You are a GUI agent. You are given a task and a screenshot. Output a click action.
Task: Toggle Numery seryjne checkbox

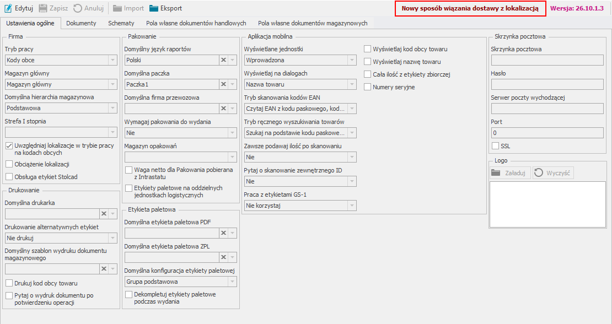(367, 87)
